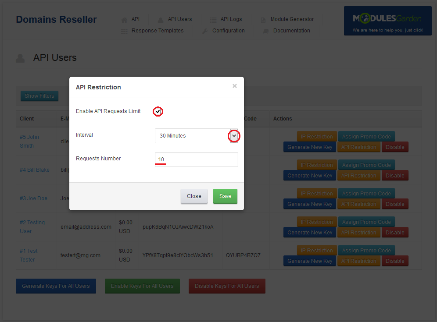Click Generate New Key for Testing User

[310, 232]
